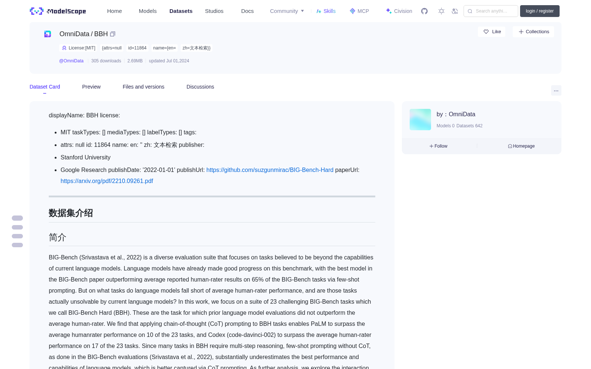Expand the Community dropdown menu

[287, 11]
